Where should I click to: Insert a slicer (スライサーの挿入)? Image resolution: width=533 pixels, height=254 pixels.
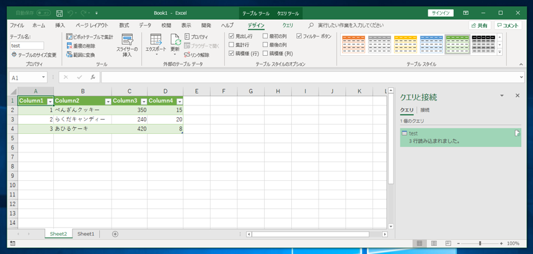coord(127,46)
